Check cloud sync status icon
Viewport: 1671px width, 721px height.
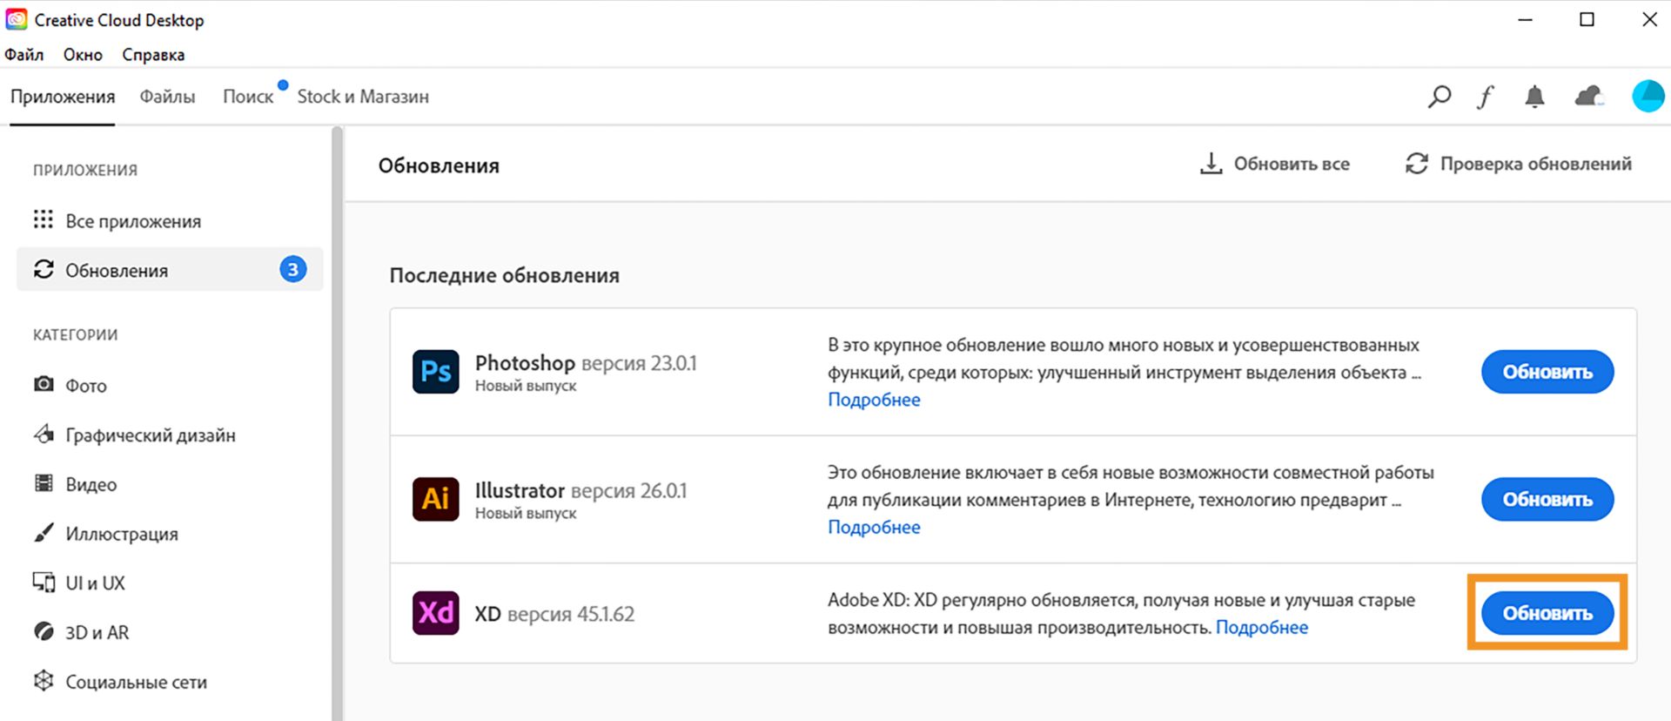point(1588,96)
